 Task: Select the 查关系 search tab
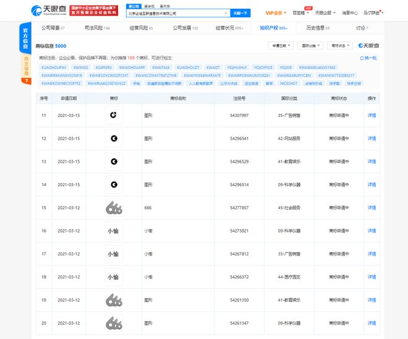[164, 6]
